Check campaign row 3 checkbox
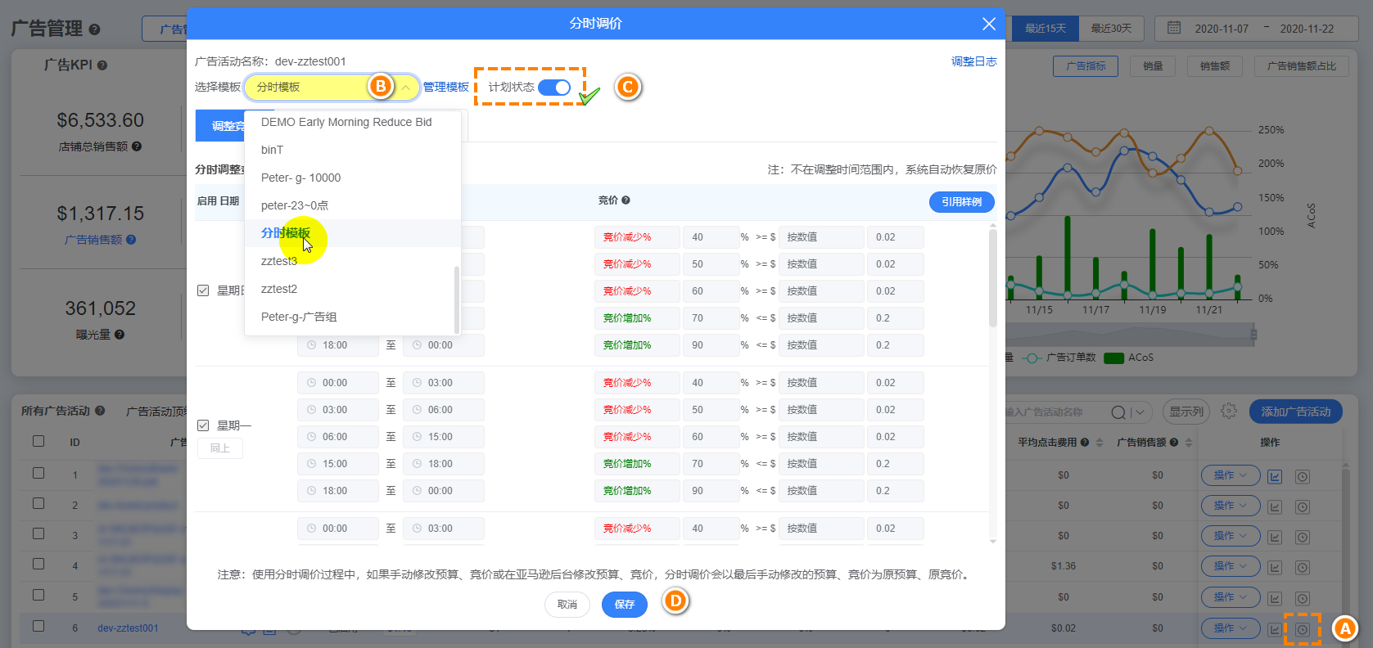This screenshot has width=1373, height=648. tap(38, 533)
